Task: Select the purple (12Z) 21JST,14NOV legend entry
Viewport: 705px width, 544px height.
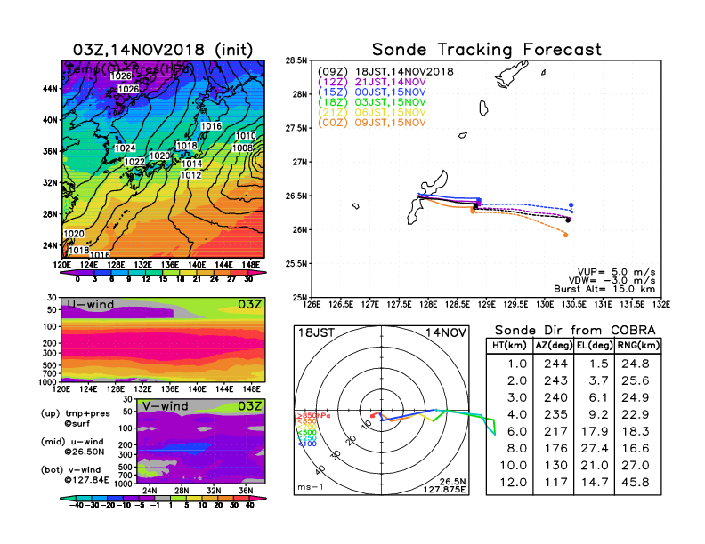Action: pyautogui.click(x=371, y=82)
